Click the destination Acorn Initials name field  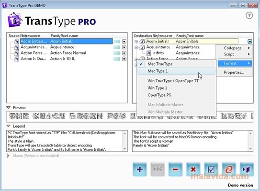(x=192, y=41)
